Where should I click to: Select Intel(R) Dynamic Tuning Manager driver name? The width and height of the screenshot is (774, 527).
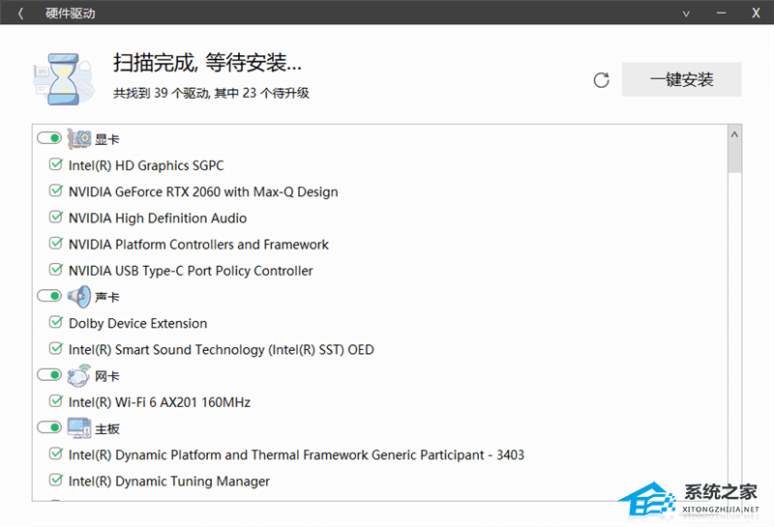tap(168, 482)
